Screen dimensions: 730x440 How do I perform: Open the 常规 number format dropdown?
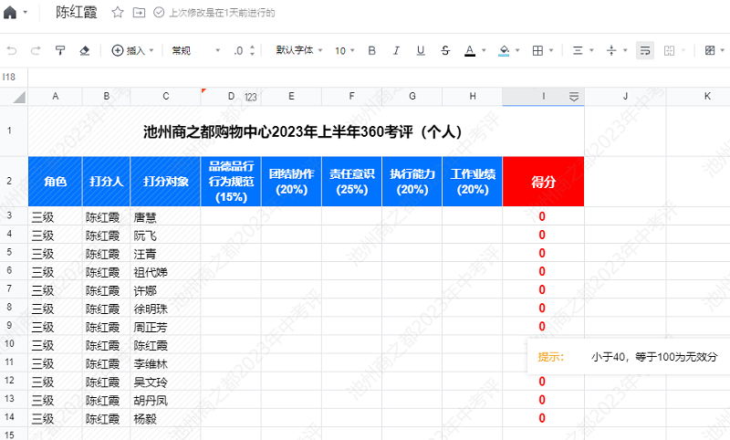point(195,51)
